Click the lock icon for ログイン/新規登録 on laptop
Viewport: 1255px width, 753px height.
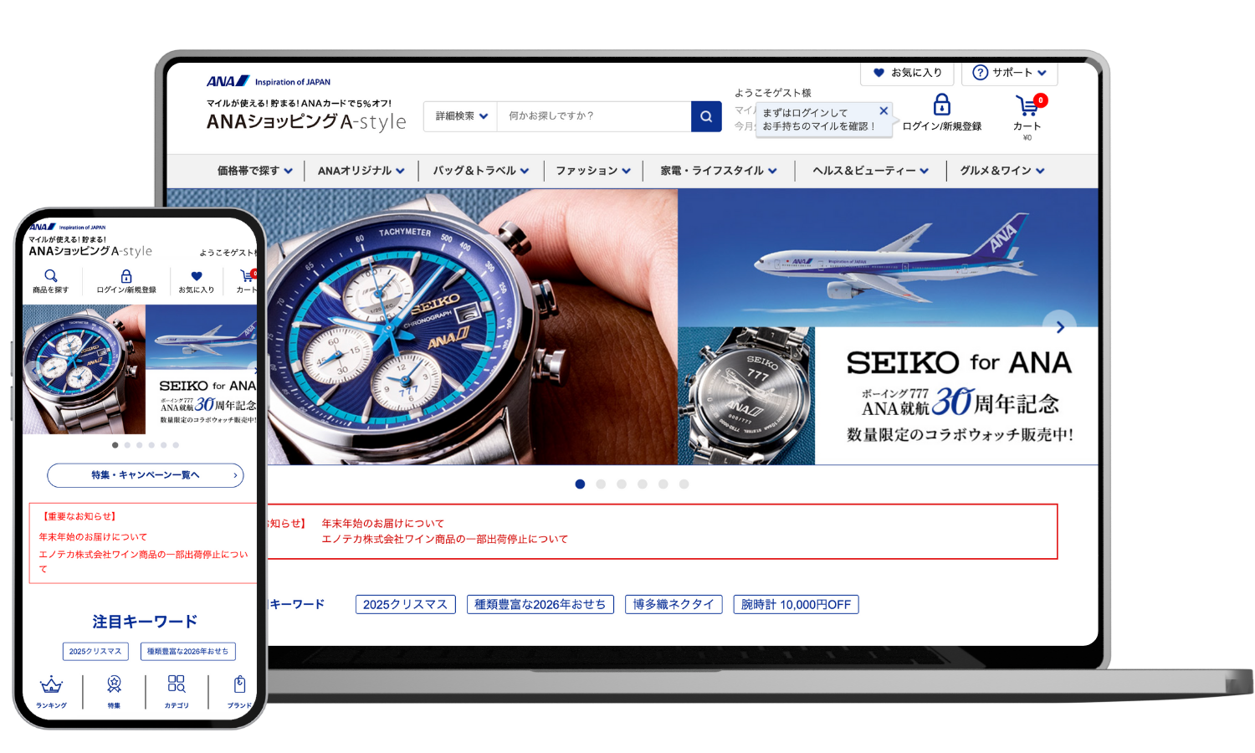tap(941, 105)
